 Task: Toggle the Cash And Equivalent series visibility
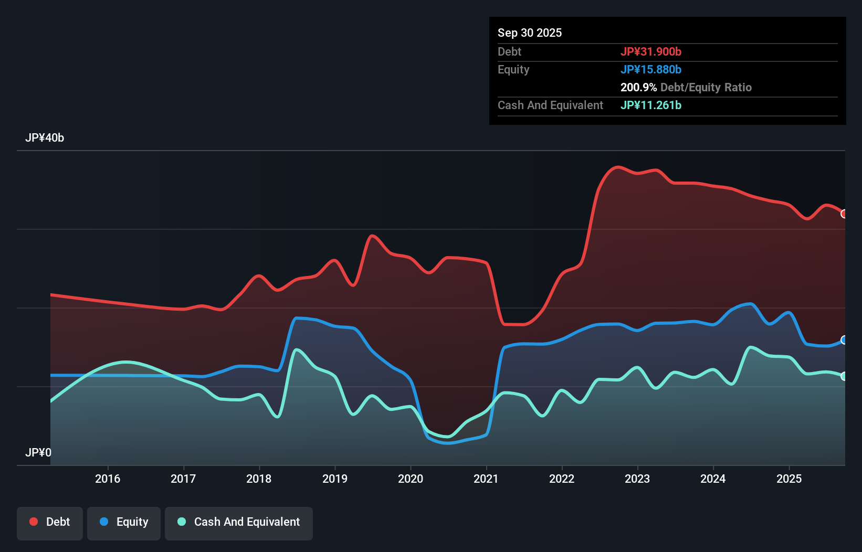click(x=239, y=522)
